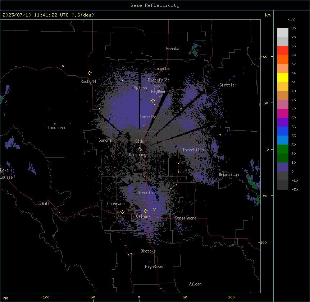Screen dimensions: 310x302
Task: Click the Didsbury city label
Action: click(x=138, y=155)
